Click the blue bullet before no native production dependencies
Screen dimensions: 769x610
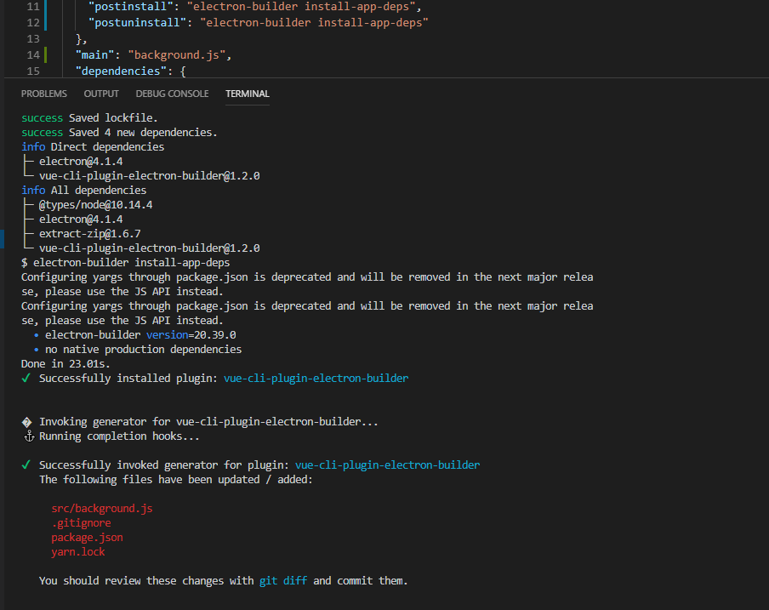coord(36,350)
